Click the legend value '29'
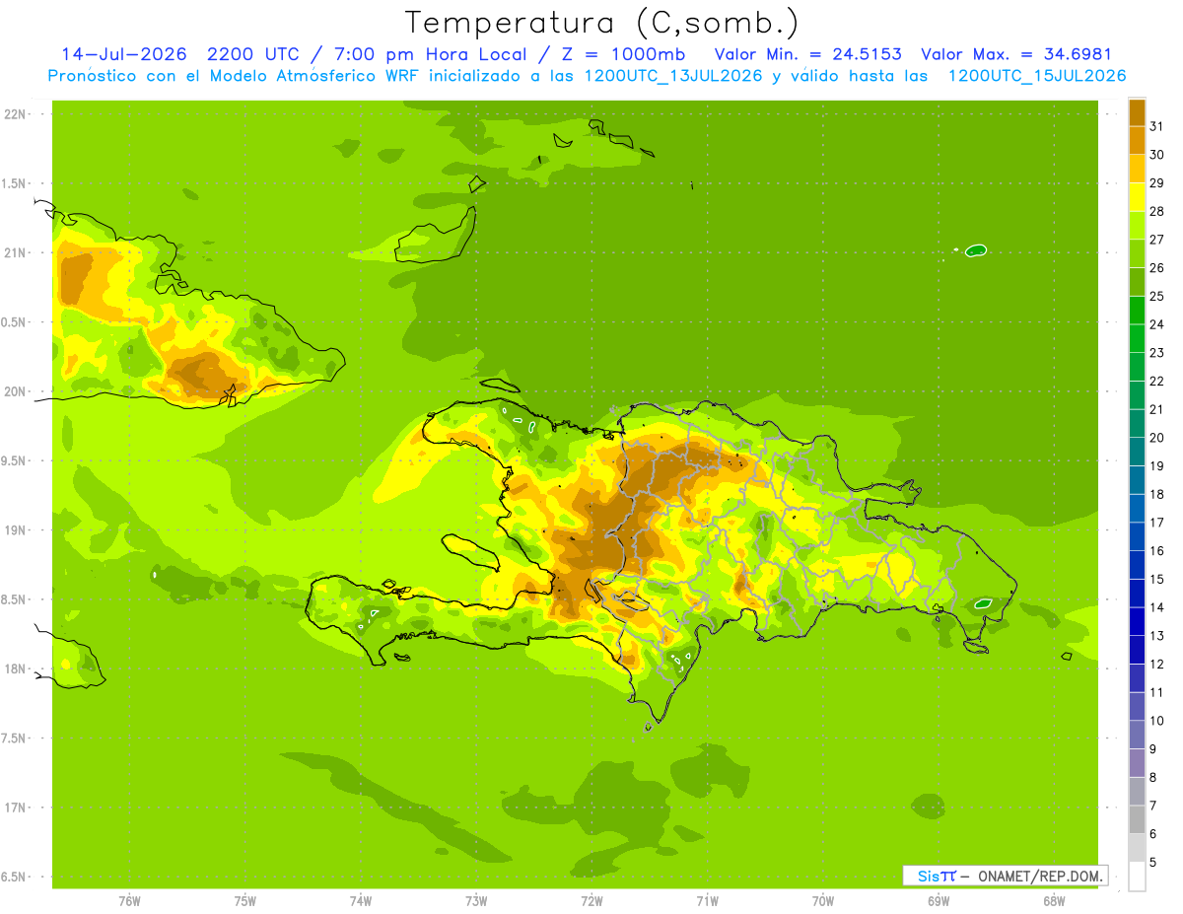 [1156, 183]
